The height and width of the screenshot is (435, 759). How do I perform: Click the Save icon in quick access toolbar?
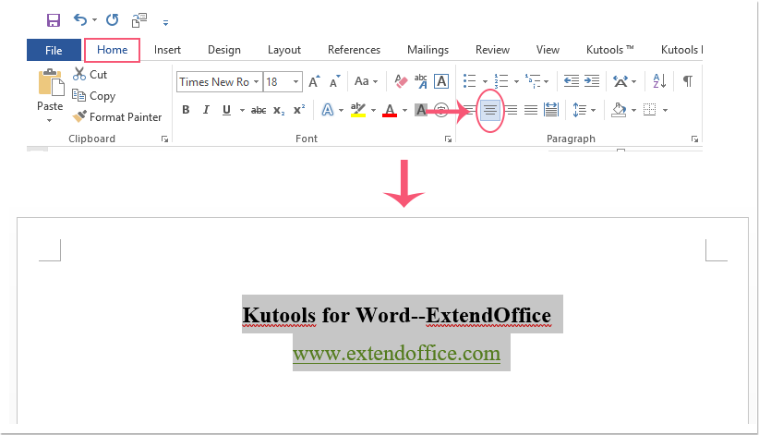pyautogui.click(x=54, y=19)
